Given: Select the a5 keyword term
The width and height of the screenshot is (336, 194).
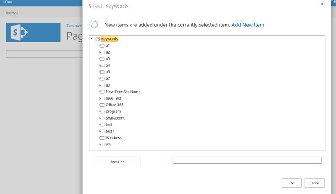Looking at the screenshot, I should click(108, 72).
